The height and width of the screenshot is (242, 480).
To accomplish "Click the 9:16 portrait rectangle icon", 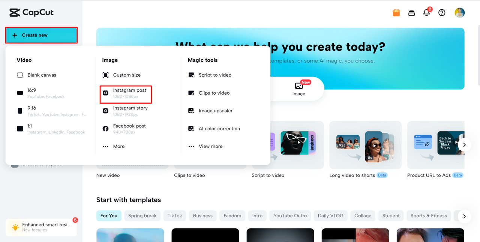I will click(20, 111).
